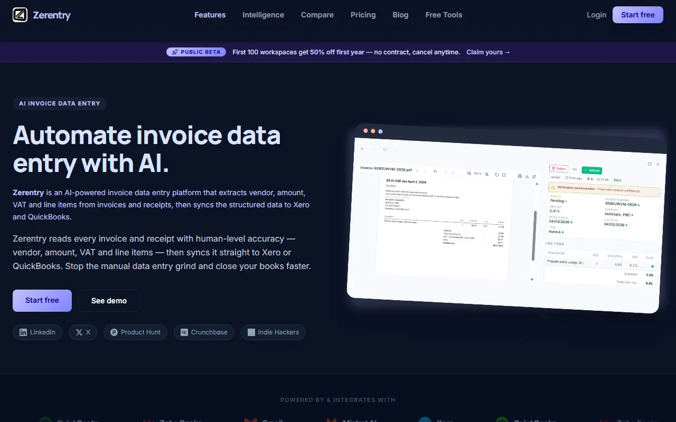Click the back arrow in demo preview
Screen dimensions: 676x422
[x=362, y=149]
